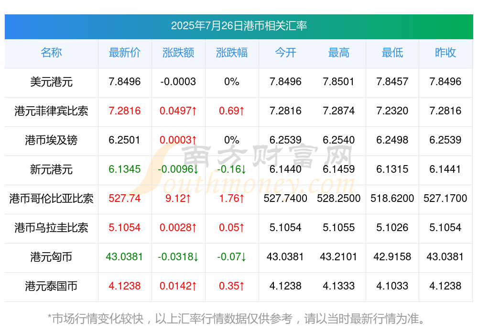
Task: Click 港币乌拉圭比索 lowest value 5.1026
Action: coord(392,228)
